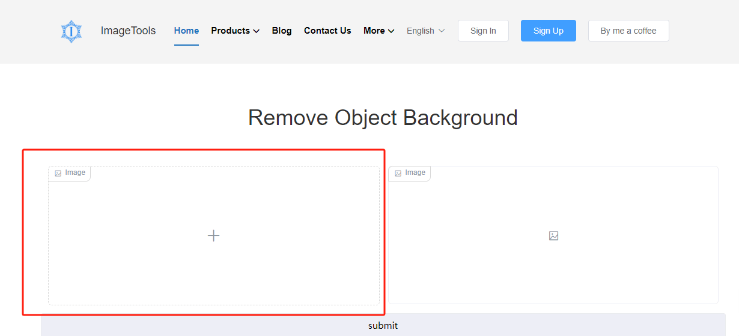
Task: Go to the Home tab
Action: tap(186, 31)
